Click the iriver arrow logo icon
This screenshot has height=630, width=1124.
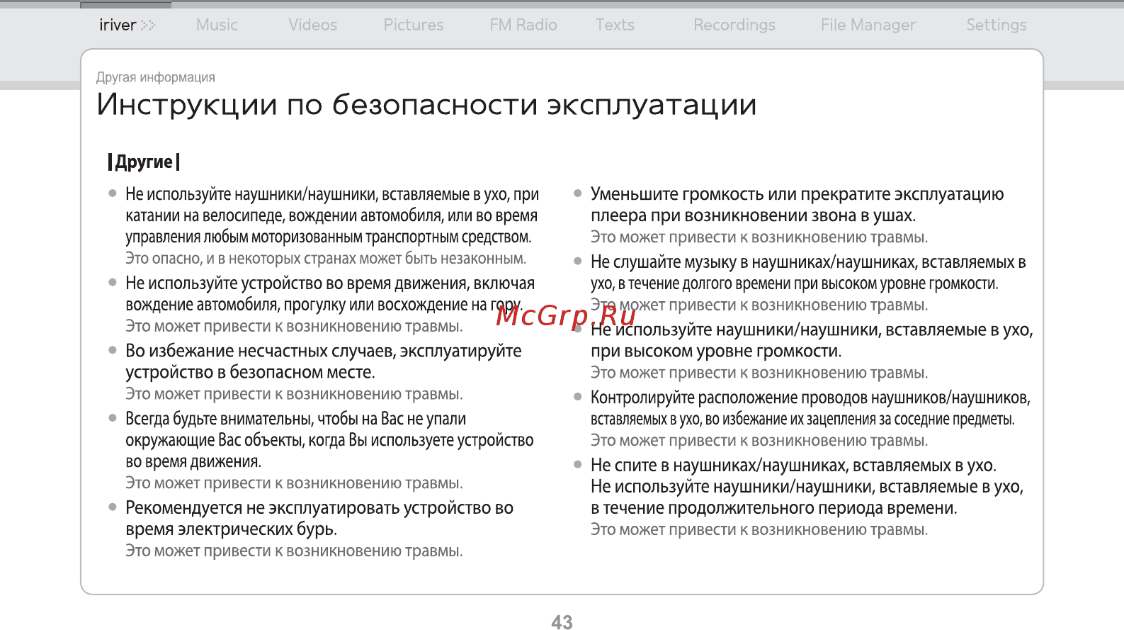click(x=148, y=26)
